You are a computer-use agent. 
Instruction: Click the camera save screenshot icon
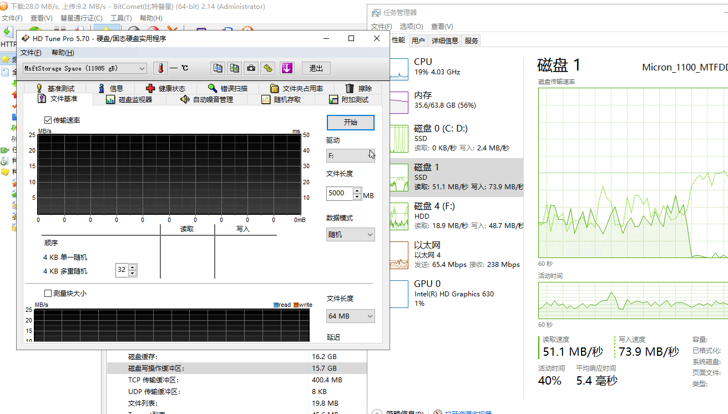coord(251,68)
